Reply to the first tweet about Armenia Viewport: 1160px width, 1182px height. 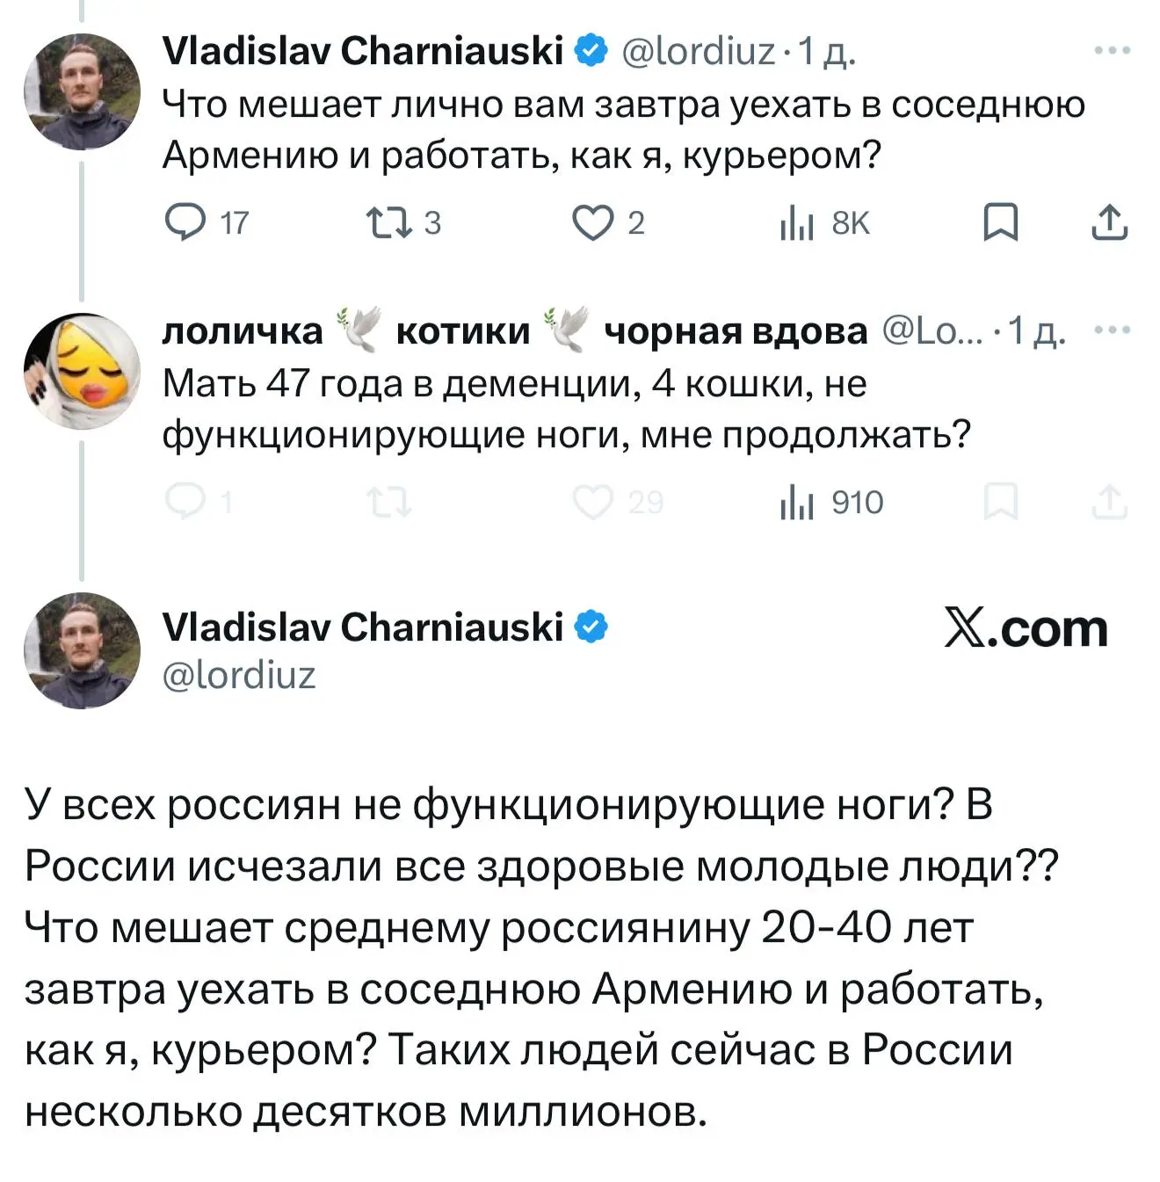185,222
